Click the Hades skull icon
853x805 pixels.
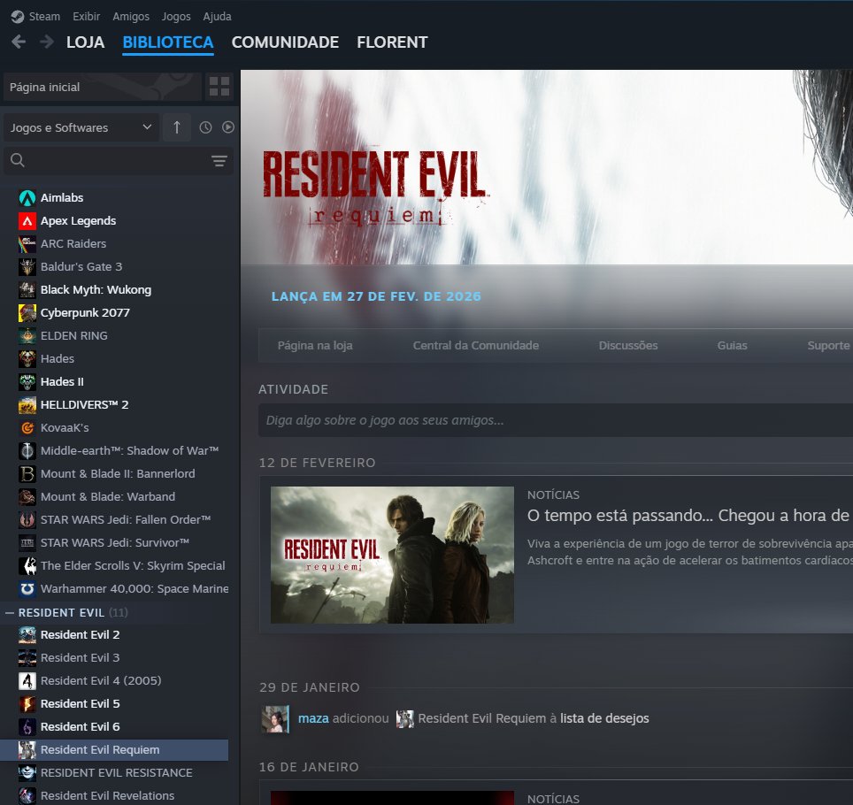coord(27,358)
